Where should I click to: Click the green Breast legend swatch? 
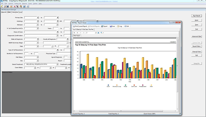point(126,85)
